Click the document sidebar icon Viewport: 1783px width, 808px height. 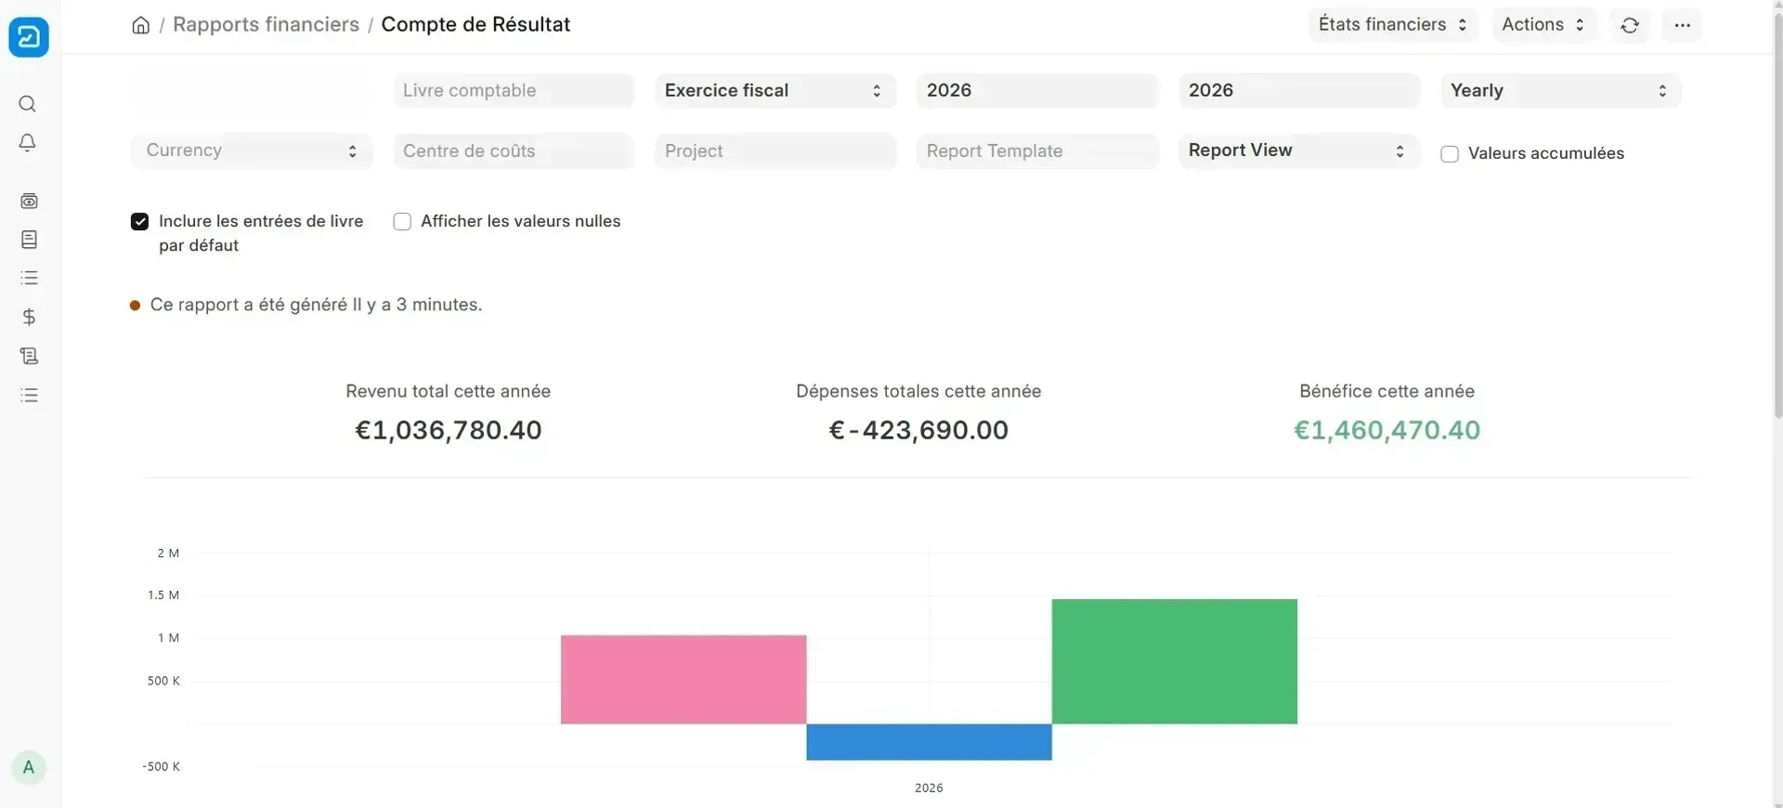pos(29,240)
